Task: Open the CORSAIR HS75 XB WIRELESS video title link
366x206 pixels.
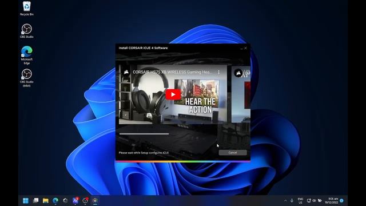Action: (172, 72)
